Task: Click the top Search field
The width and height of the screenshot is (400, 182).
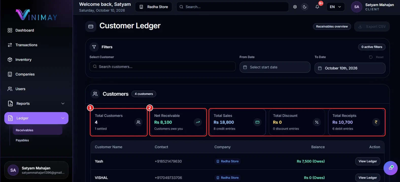Action: (232, 7)
